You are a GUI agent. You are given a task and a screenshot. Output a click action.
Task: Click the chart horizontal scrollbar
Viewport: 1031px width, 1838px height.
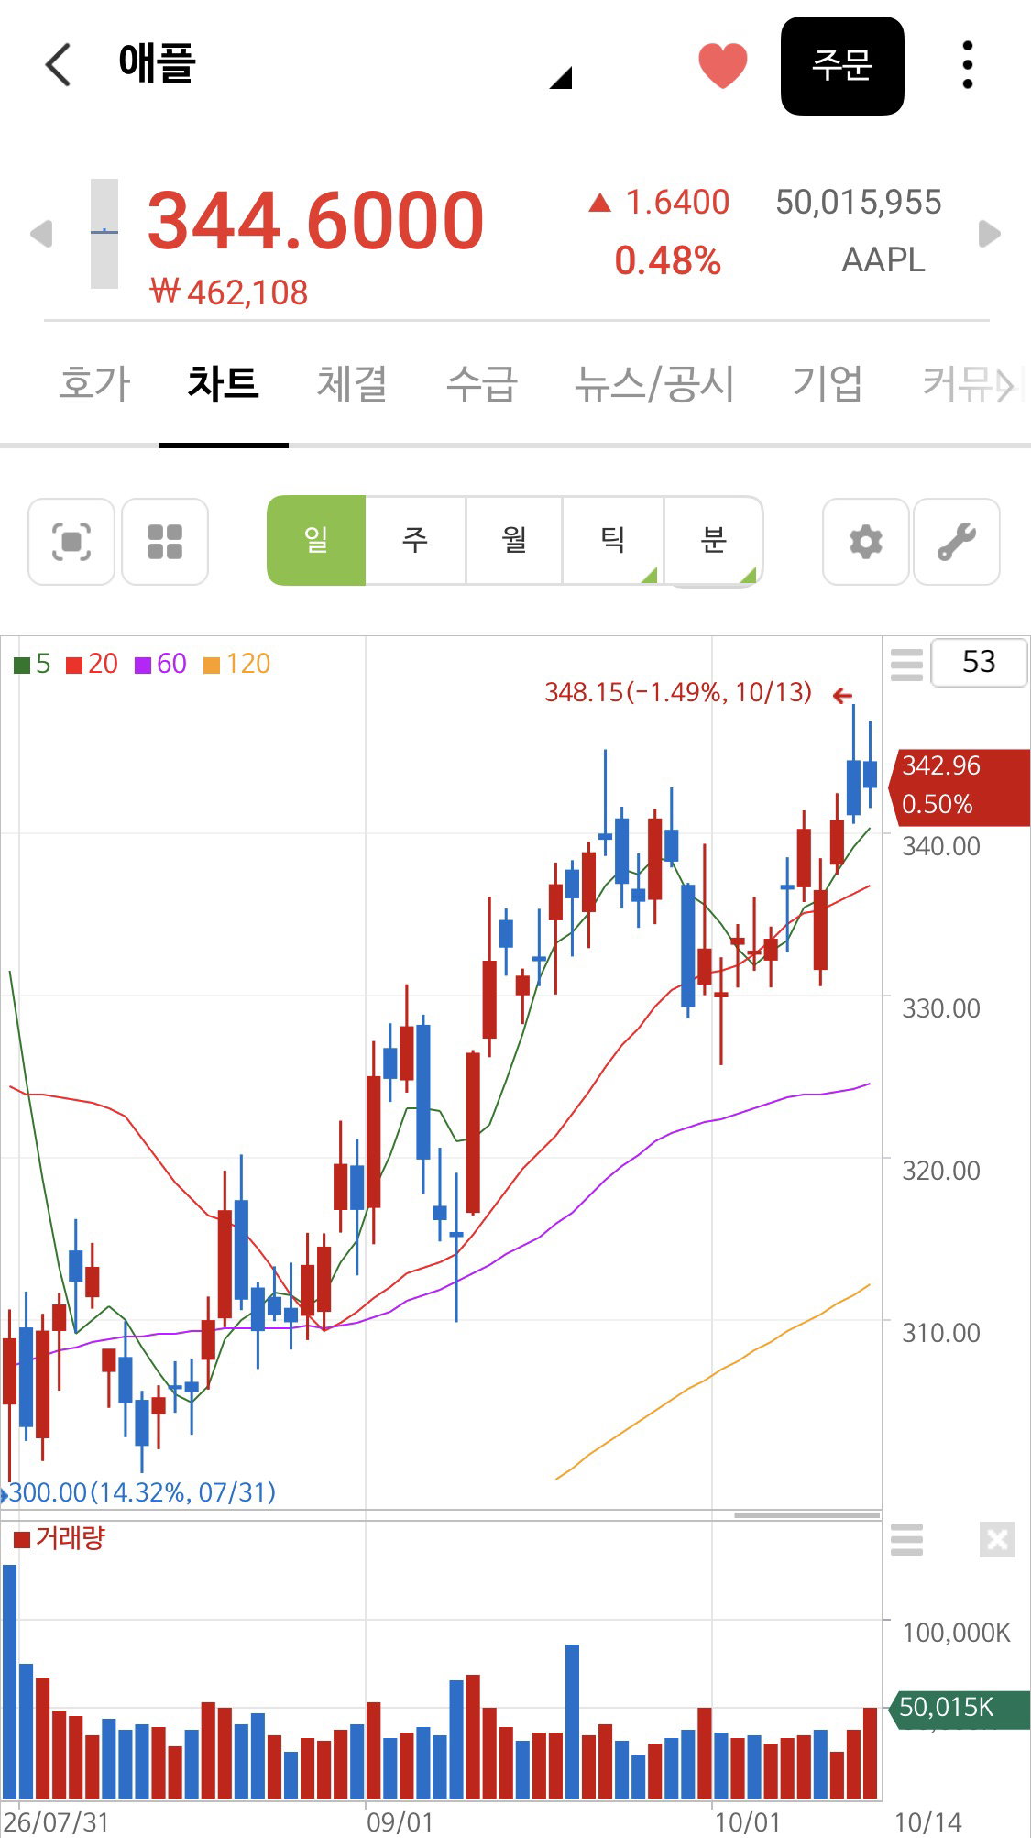[806, 1514]
